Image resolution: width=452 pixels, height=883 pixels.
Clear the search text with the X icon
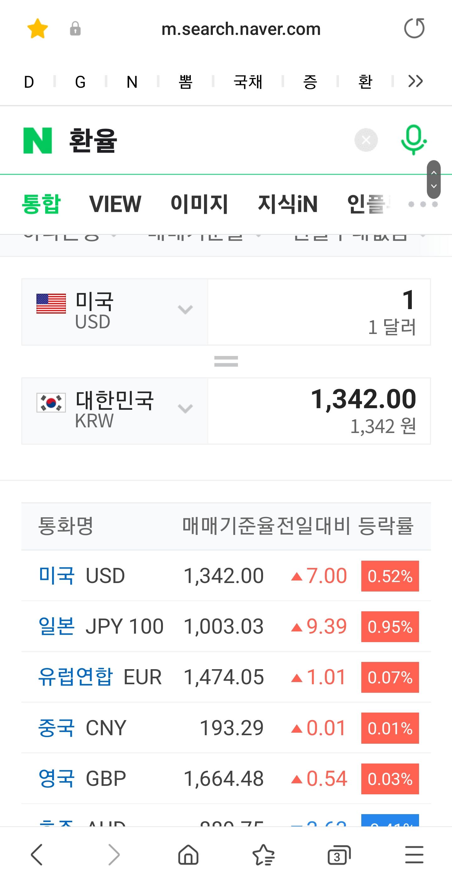click(x=366, y=140)
